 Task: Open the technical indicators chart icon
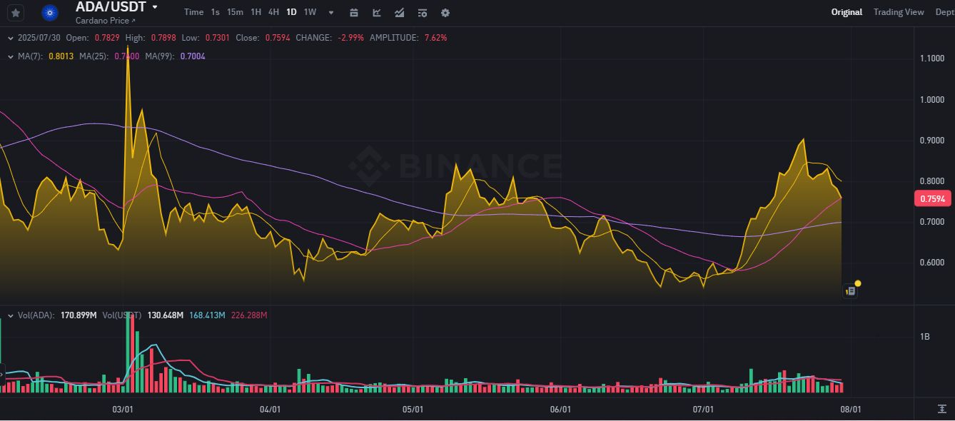pyautogui.click(x=377, y=12)
